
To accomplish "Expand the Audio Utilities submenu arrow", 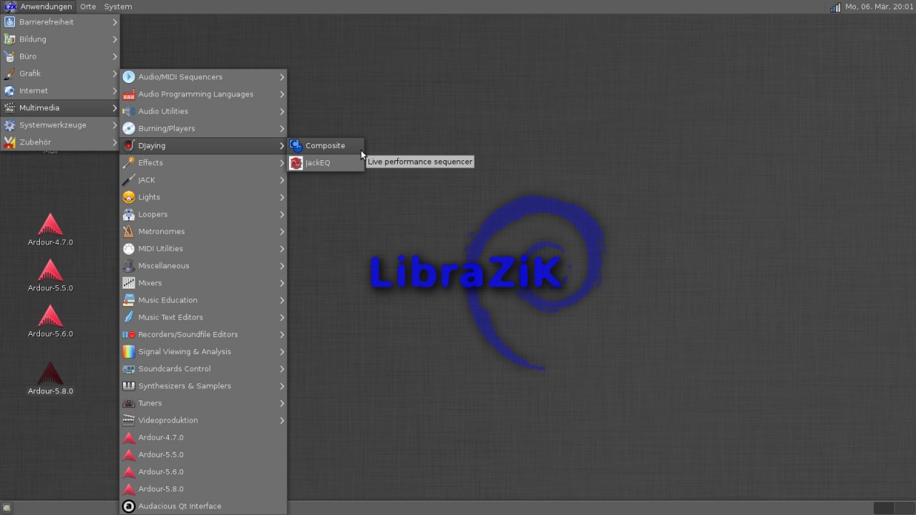I will [282, 111].
